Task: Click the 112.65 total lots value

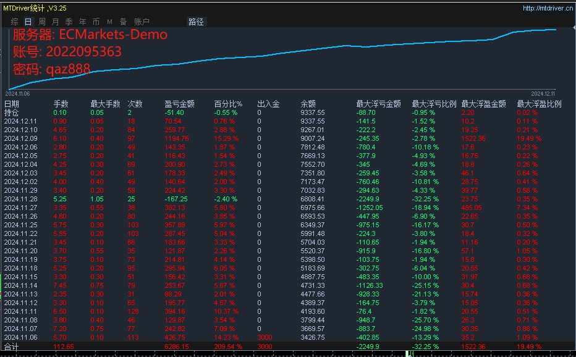Action: click(64, 346)
